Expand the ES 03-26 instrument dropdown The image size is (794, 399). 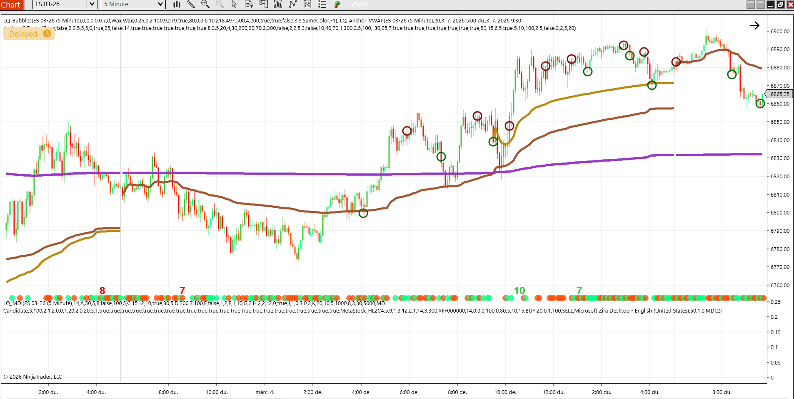click(x=92, y=4)
